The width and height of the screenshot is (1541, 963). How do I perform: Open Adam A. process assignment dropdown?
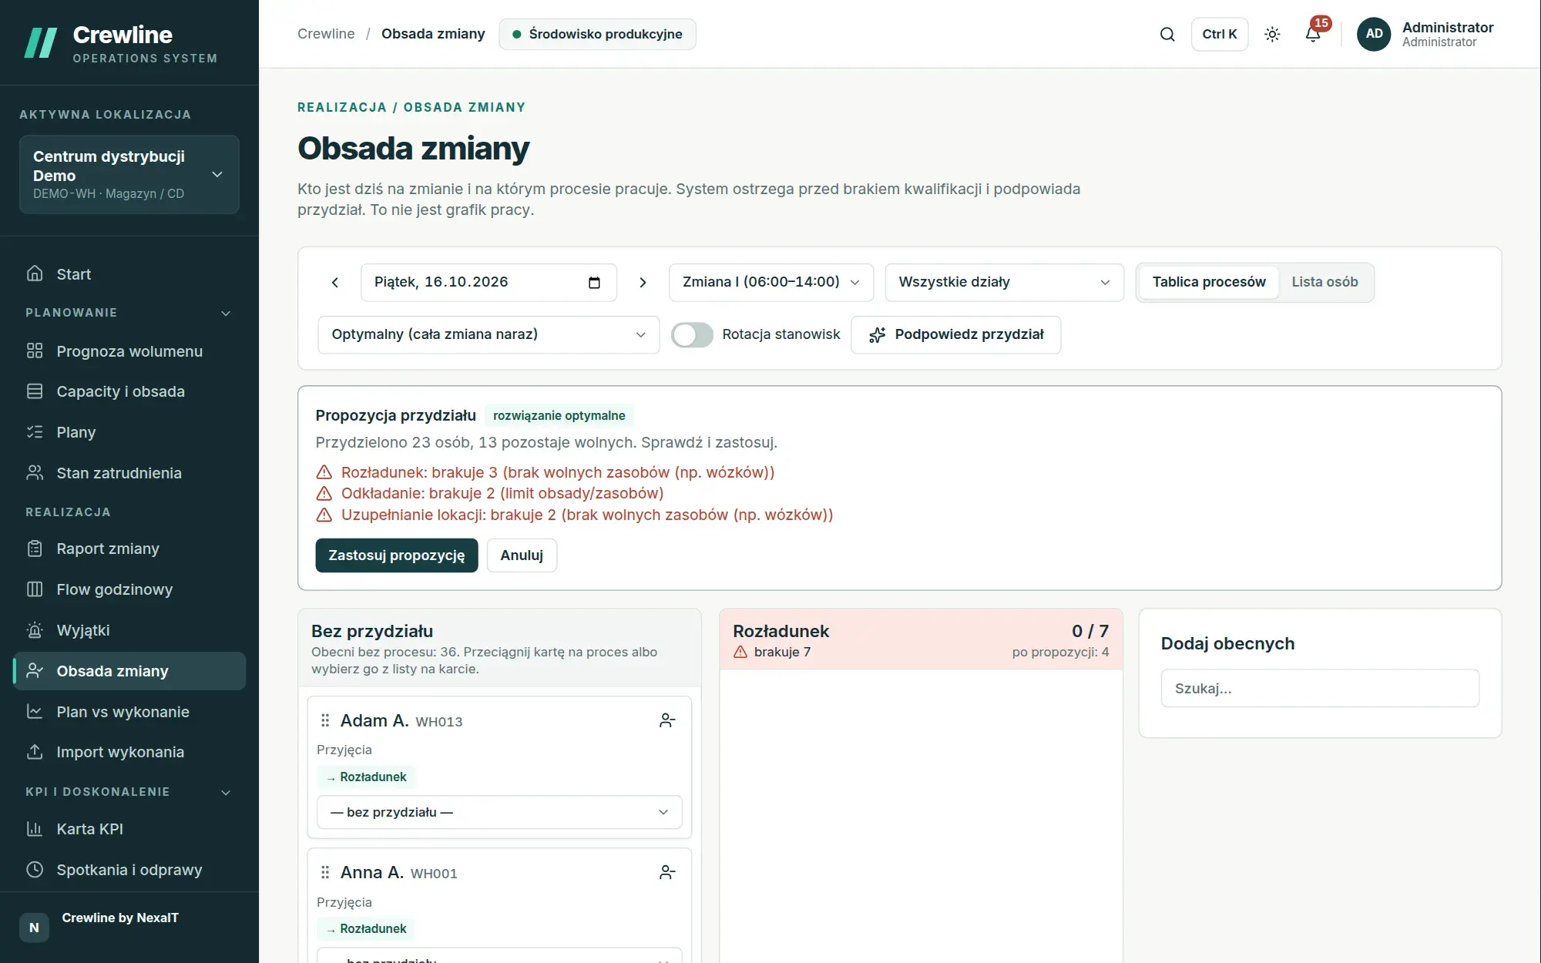click(x=499, y=812)
